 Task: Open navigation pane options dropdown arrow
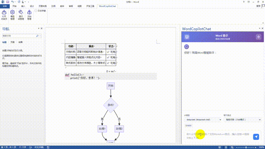coord(39,29)
